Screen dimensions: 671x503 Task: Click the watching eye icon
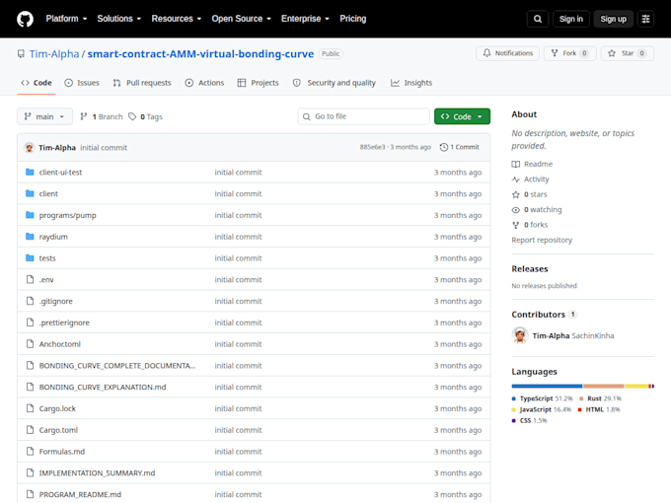(516, 209)
